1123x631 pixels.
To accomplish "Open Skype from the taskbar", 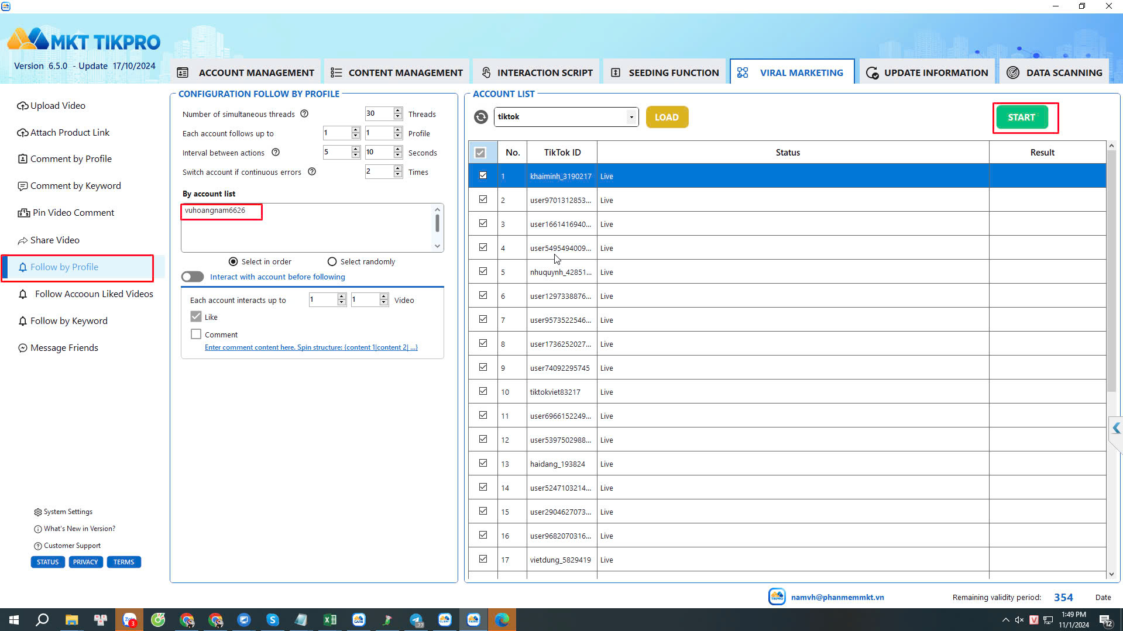I will coord(272,620).
